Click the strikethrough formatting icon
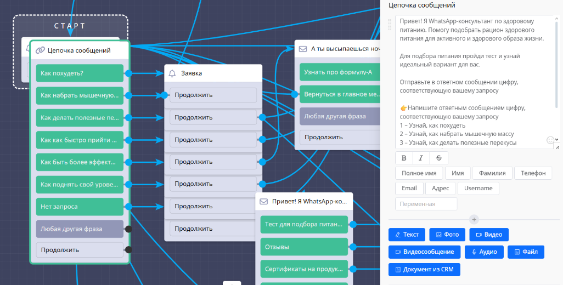Image resolution: width=563 pixels, height=285 pixels. coord(438,158)
